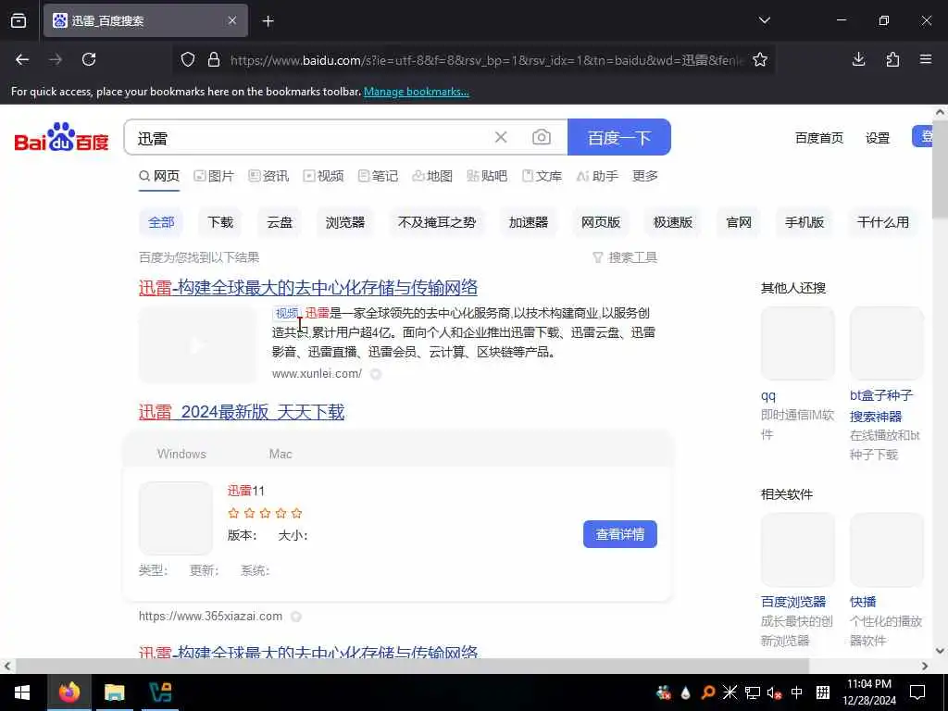Select the 下载 filter chip
The height and width of the screenshot is (711, 948).
pyautogui.click(x=220, y=222)
